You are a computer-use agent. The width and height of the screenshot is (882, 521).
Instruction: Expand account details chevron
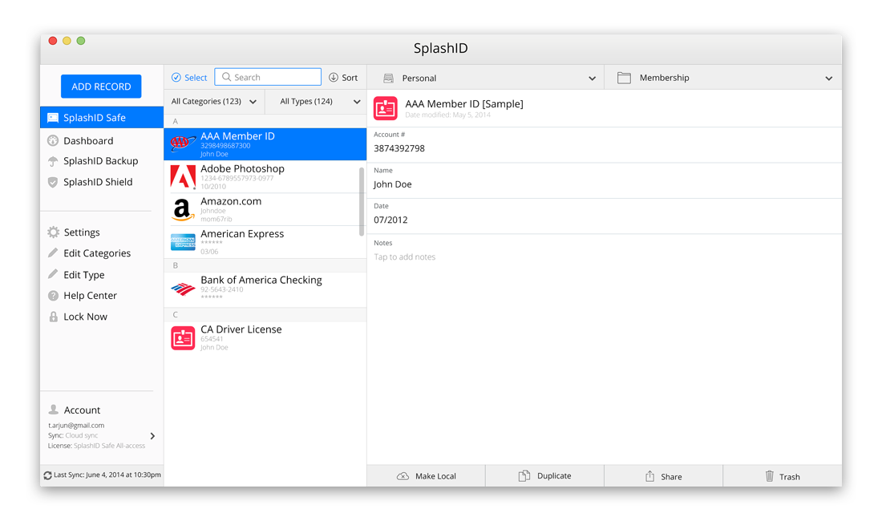(152, 435)
